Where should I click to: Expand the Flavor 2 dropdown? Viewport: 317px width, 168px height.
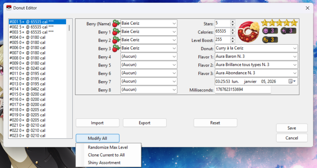295,65
